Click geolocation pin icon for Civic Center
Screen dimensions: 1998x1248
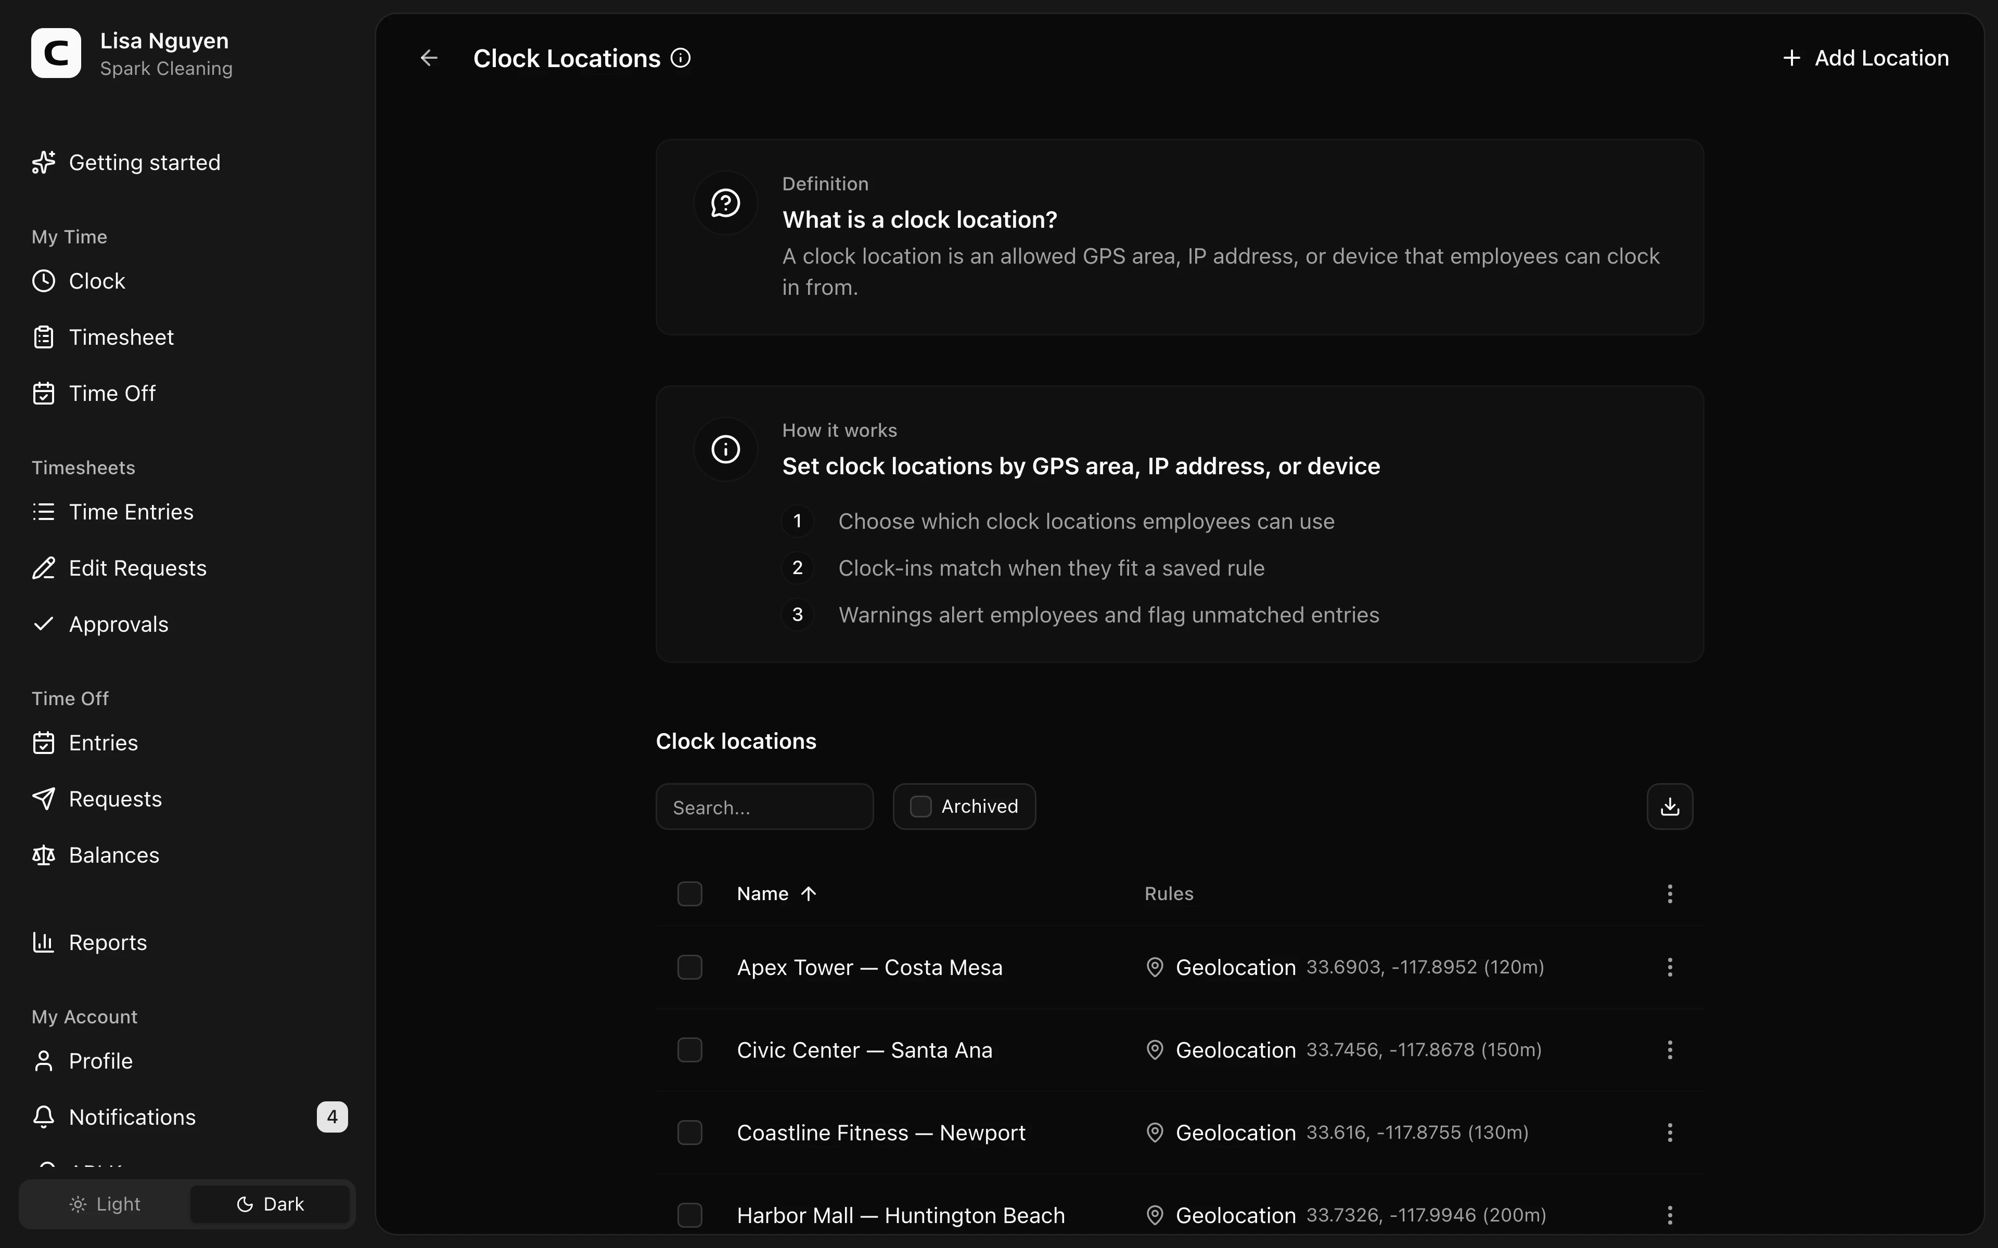pyautogui.click(x=1155, y=1050)
